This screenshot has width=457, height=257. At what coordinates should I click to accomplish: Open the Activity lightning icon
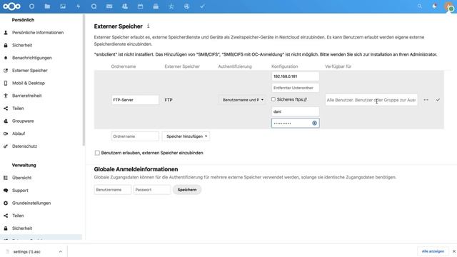tap(79, 6)
